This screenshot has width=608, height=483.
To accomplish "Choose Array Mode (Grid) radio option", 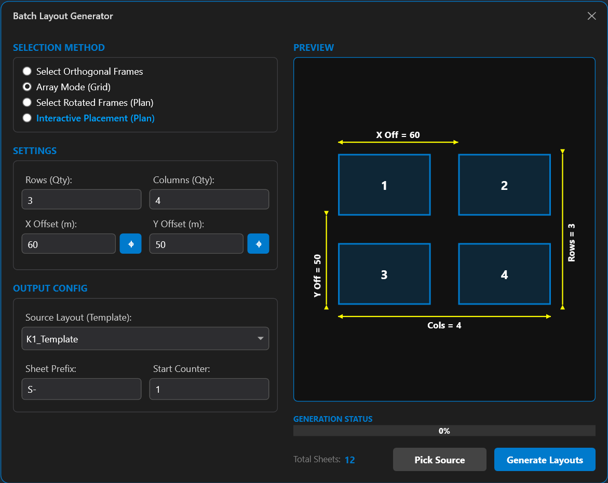I will 66,87.
